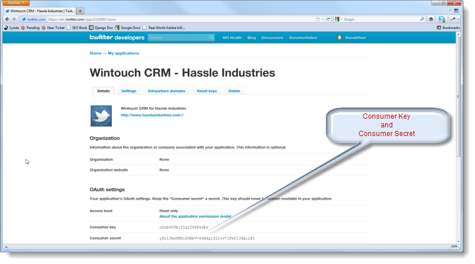Click the Read-only access level text

169,211
